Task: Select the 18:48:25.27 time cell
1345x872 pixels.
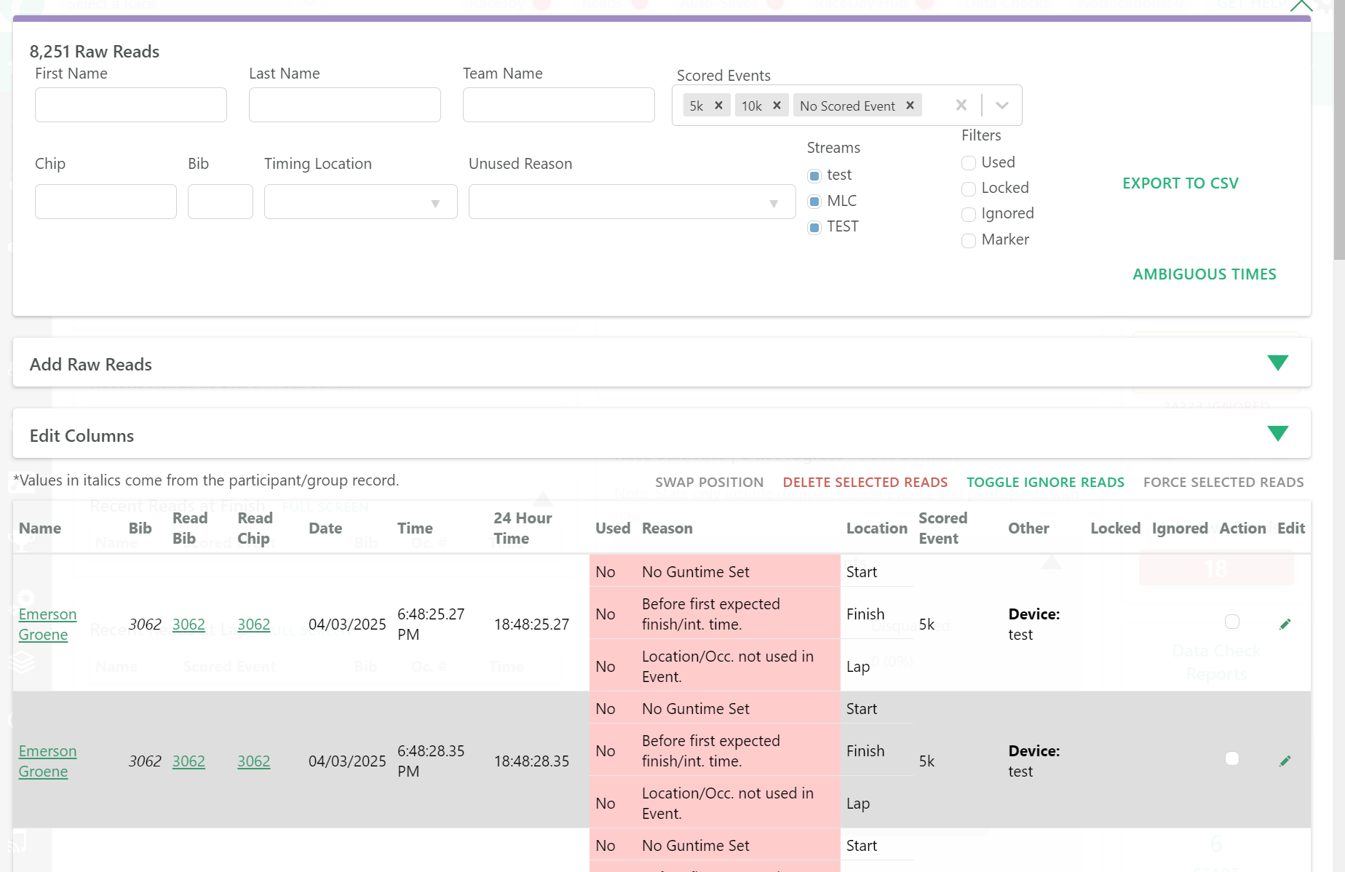Action: click(x=531, y=625)
